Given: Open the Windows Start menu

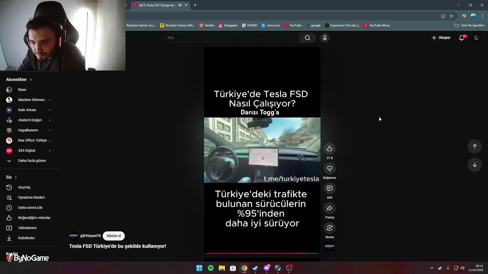Looking at the screenshot, I should pos(199,268).
